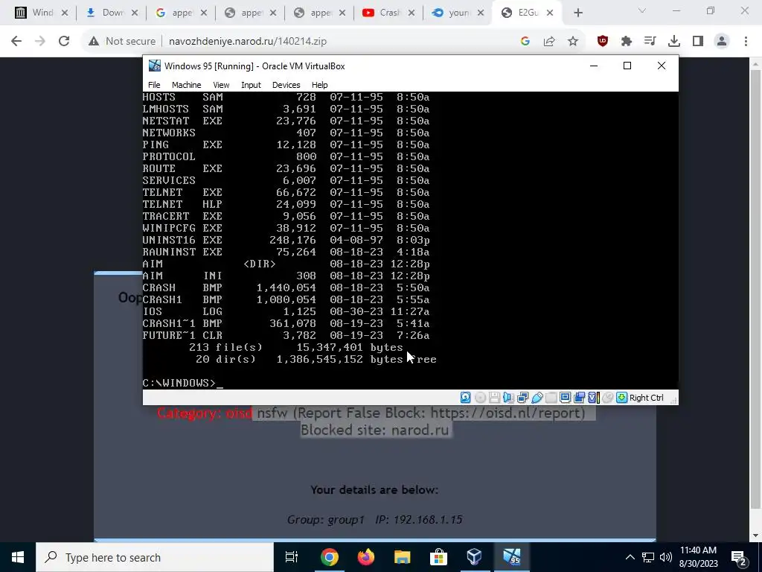Open the volume control in system tray
762x572 pixels.
(666, 557)
